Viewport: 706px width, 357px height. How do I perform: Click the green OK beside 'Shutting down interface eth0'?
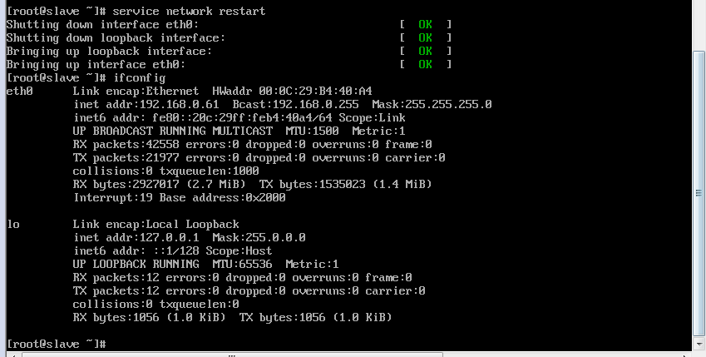(425, 24)
